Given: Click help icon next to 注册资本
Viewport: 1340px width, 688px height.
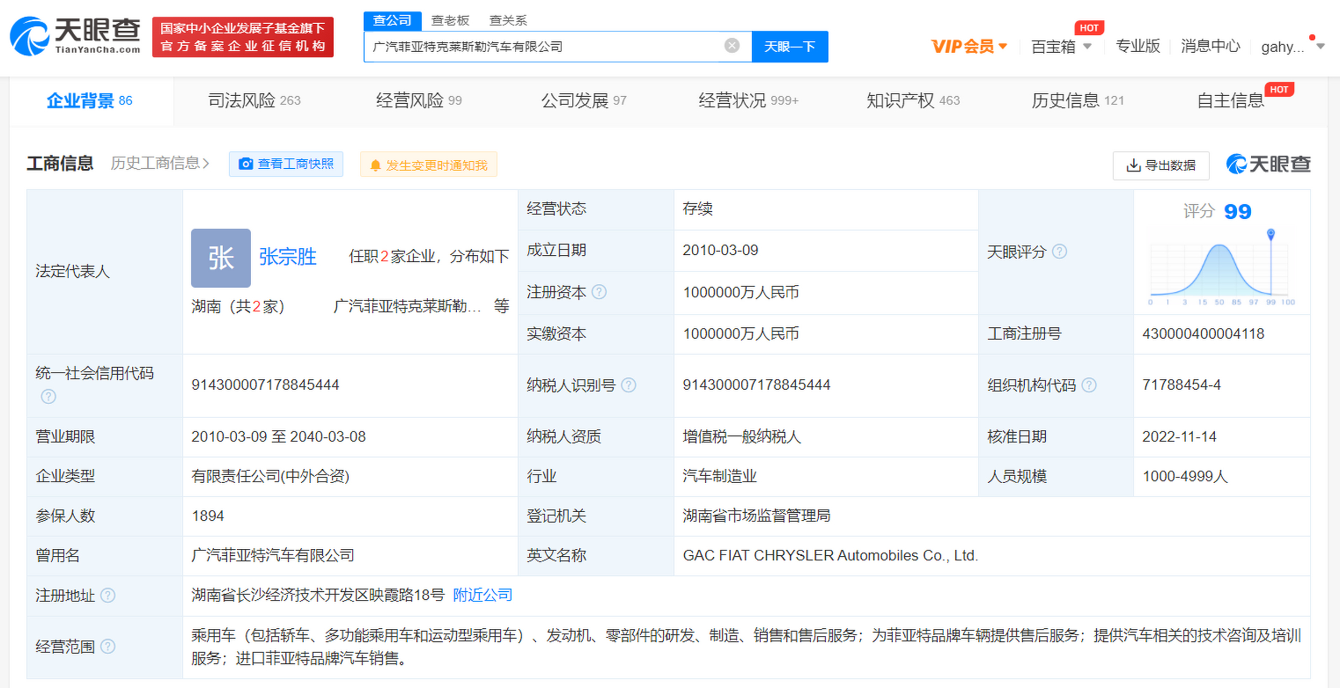Looking at the screenshot, I should pyautogui.click(x=599, y=292).
